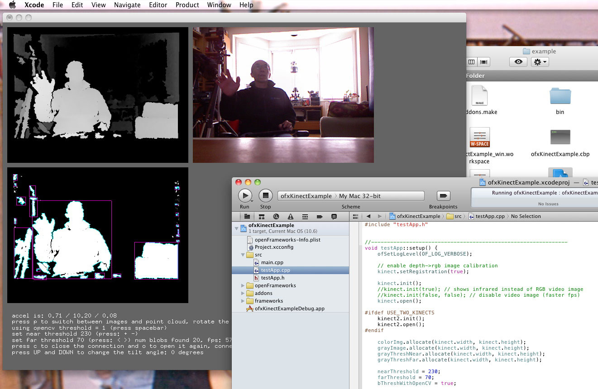Open the related files grid menu

coord(356,217)
